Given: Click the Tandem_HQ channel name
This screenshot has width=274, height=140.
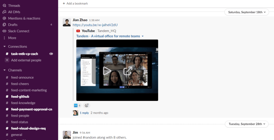Looking at the screenshot, I should tap(107, 31).
